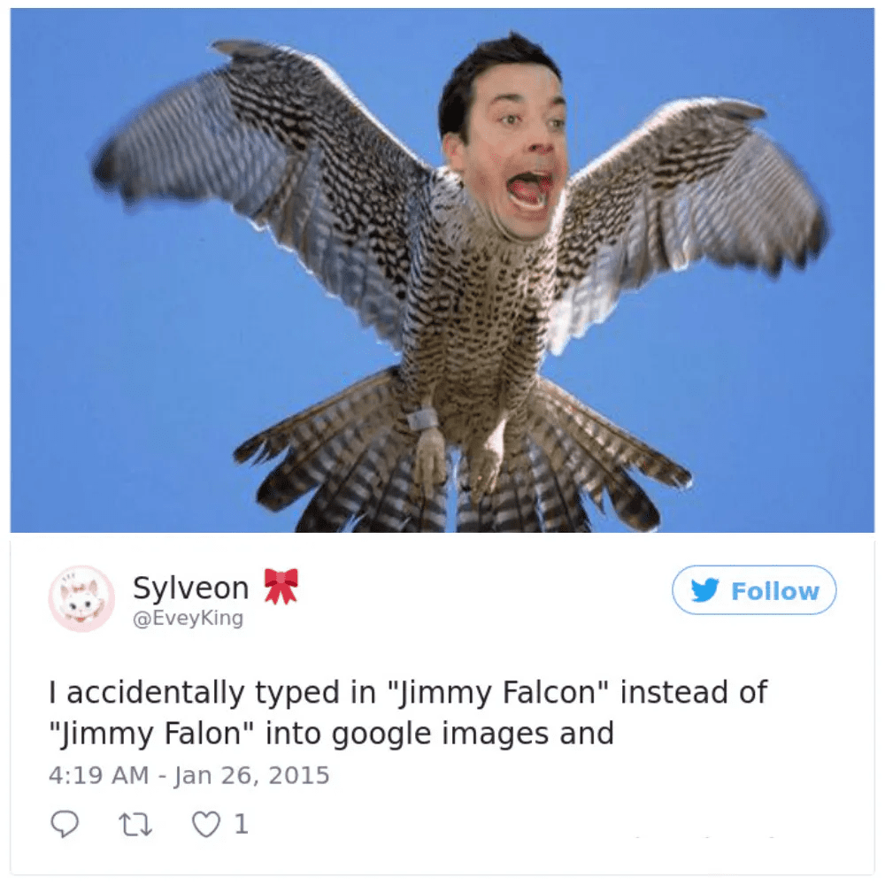Visit the @EveyKing handle link
Viewport: 885px width, 885px height.
pos(188,618)
